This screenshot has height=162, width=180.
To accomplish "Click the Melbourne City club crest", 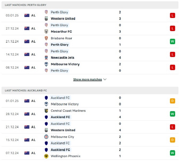I will [x=46, y=137].
